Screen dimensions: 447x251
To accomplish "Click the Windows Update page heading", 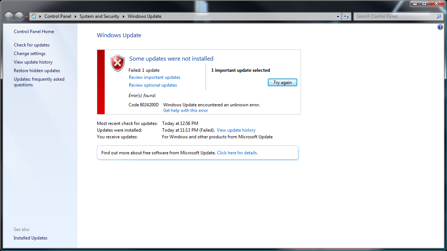I will click(119, 35).
